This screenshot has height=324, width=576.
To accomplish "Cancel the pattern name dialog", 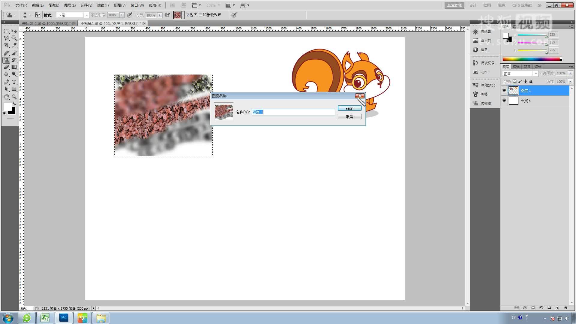I will click(349, 117).
